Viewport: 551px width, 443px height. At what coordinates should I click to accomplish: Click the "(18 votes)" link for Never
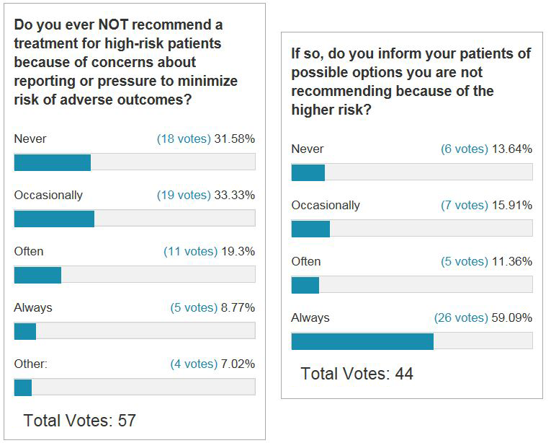pyautogui.click(x=184, y=139)
